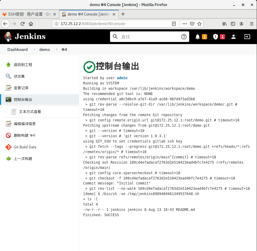Toggle reader view icon
This screenshot has height=251, width=257.
[x=174, y=24]
